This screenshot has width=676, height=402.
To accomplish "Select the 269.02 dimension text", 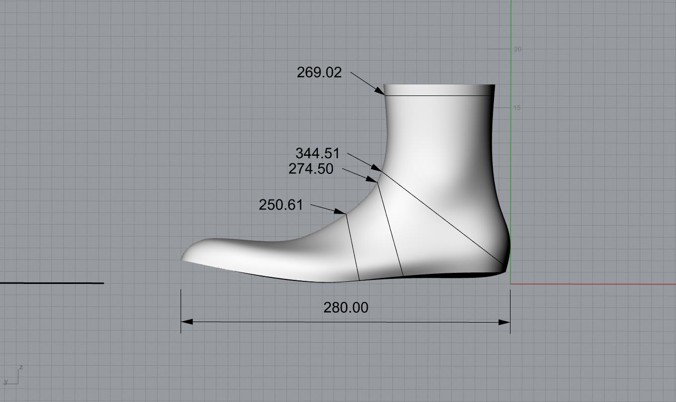I will 319,73.
